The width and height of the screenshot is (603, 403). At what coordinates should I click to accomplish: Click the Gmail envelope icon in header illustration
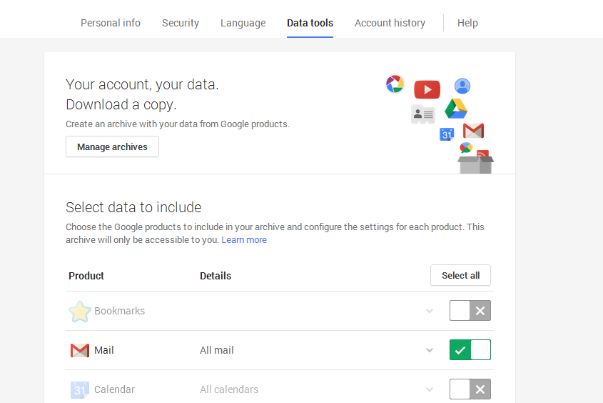[x=473, y=131]
